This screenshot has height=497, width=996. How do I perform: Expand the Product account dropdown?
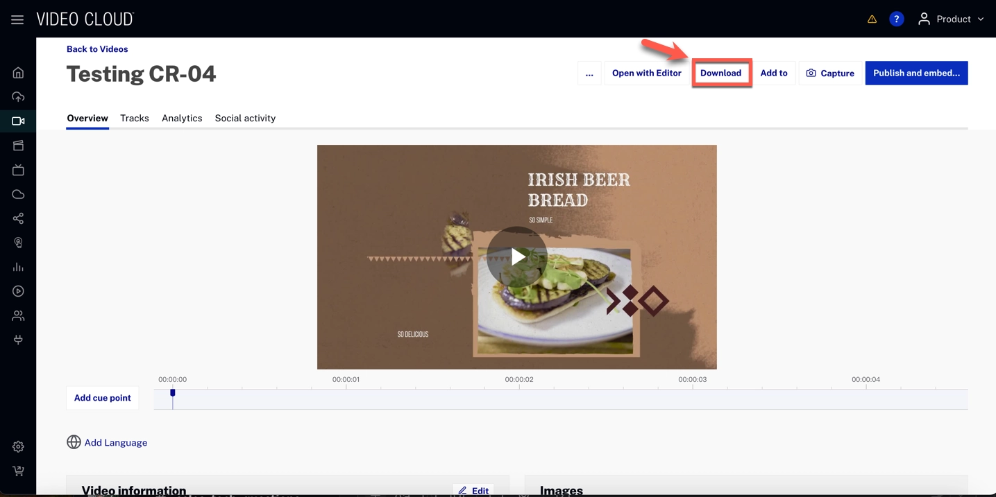click(x=952, y=19)
